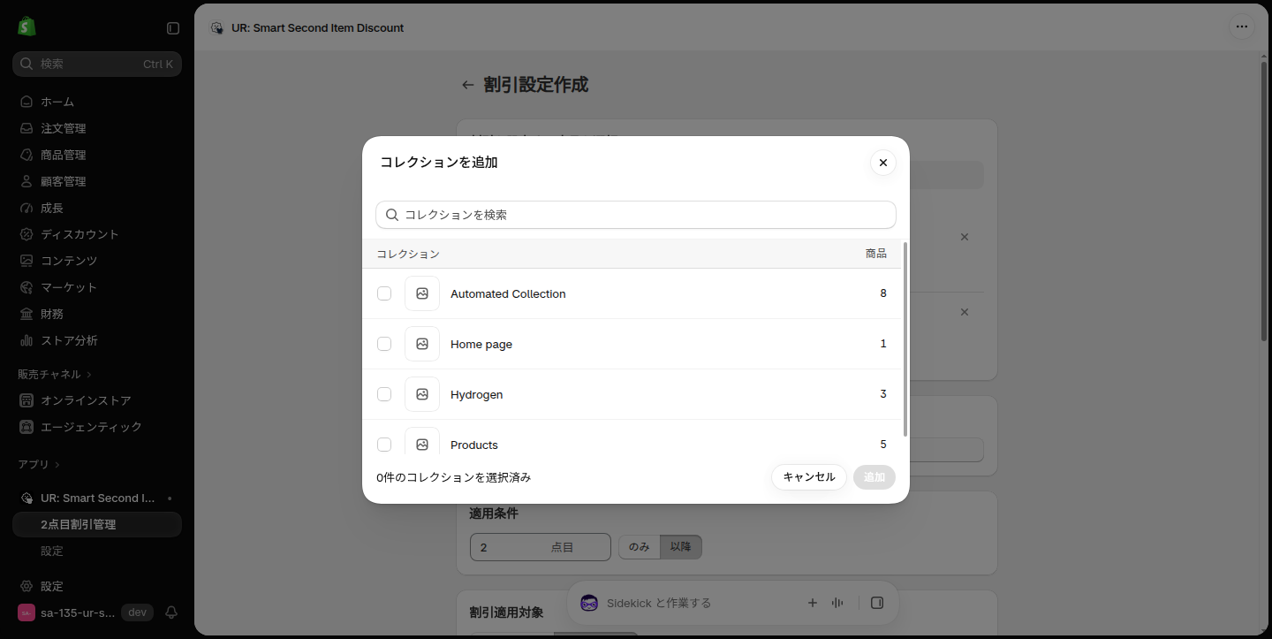The height and width of the screenshot is (639, 1272).
Task: Click the back arrow beside 割引設定作成
Action: click(468, 85)
